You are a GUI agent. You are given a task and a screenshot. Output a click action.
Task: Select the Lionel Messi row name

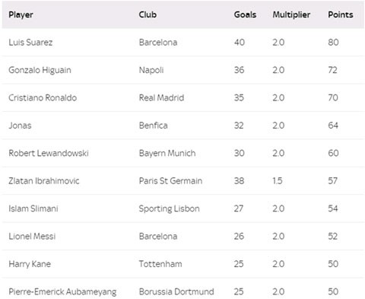tap(32, 236)
